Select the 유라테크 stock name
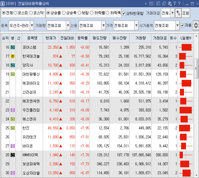This screenshot has width=199, height=178. 29,137
